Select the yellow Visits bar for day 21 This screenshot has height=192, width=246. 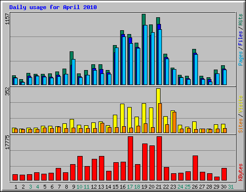coord(158,96)
